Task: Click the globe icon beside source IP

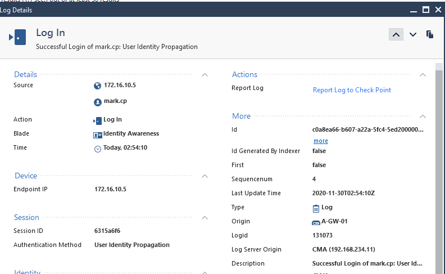Action: tap(98, 86)
